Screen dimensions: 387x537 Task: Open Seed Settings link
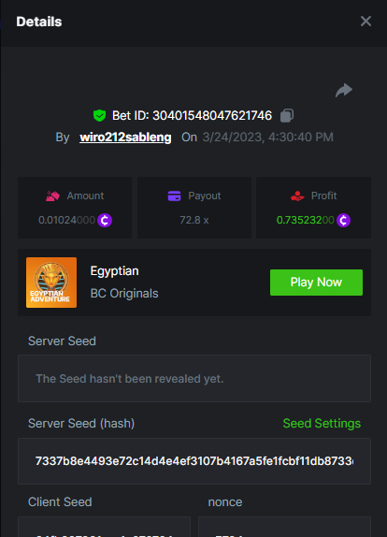point(322,424)
